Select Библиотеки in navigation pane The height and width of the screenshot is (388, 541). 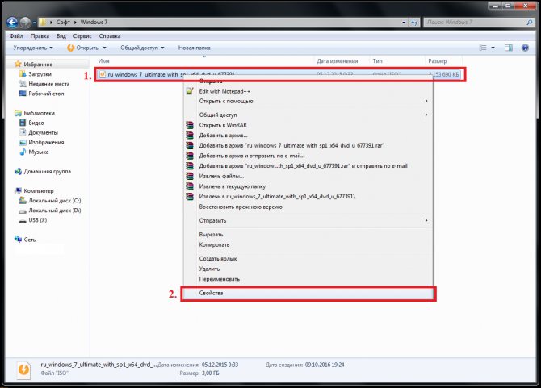point(39,113)
